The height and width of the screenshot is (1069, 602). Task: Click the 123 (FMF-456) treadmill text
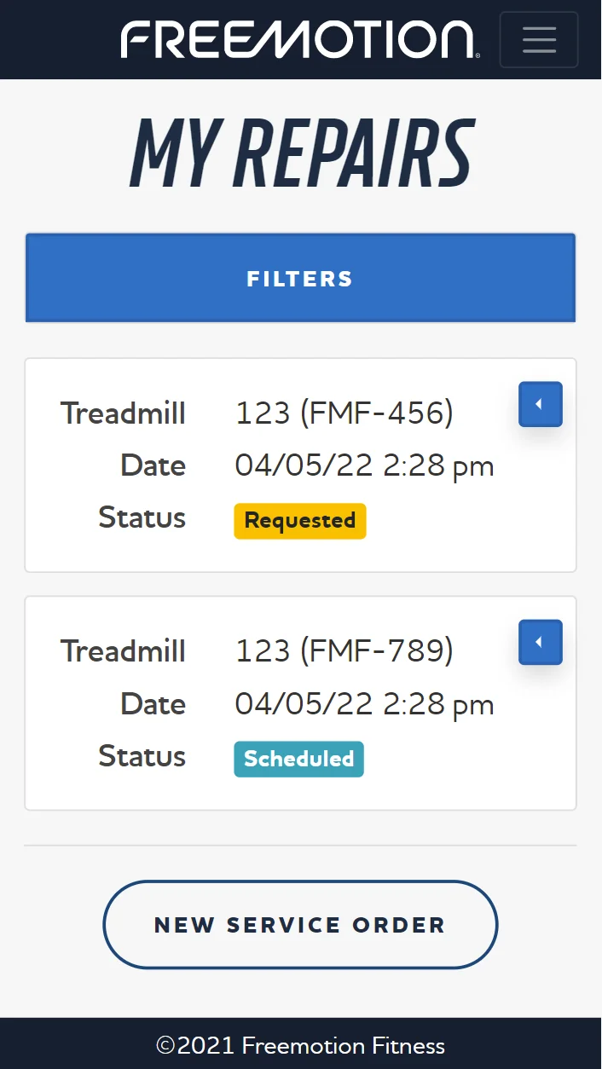pyautogui.click(x=344, y=413)
